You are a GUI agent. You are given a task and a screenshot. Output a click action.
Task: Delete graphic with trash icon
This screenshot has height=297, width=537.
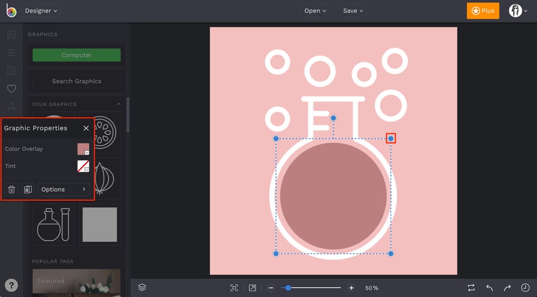click(x=11, y=189)
